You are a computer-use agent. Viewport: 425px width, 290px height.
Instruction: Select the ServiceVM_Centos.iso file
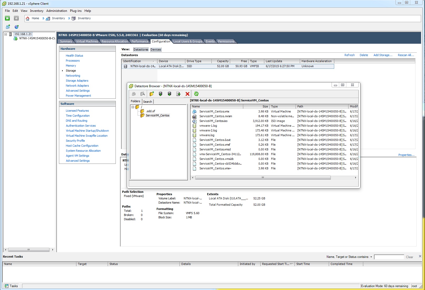213,121
